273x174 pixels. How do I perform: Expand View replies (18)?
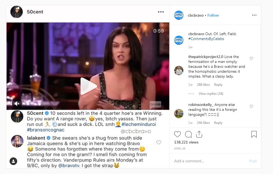pyautogui.click(x=211, y=94)
